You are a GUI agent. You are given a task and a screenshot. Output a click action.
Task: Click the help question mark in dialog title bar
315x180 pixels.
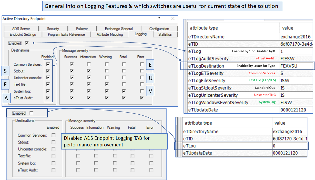click(x=159, y=18)
